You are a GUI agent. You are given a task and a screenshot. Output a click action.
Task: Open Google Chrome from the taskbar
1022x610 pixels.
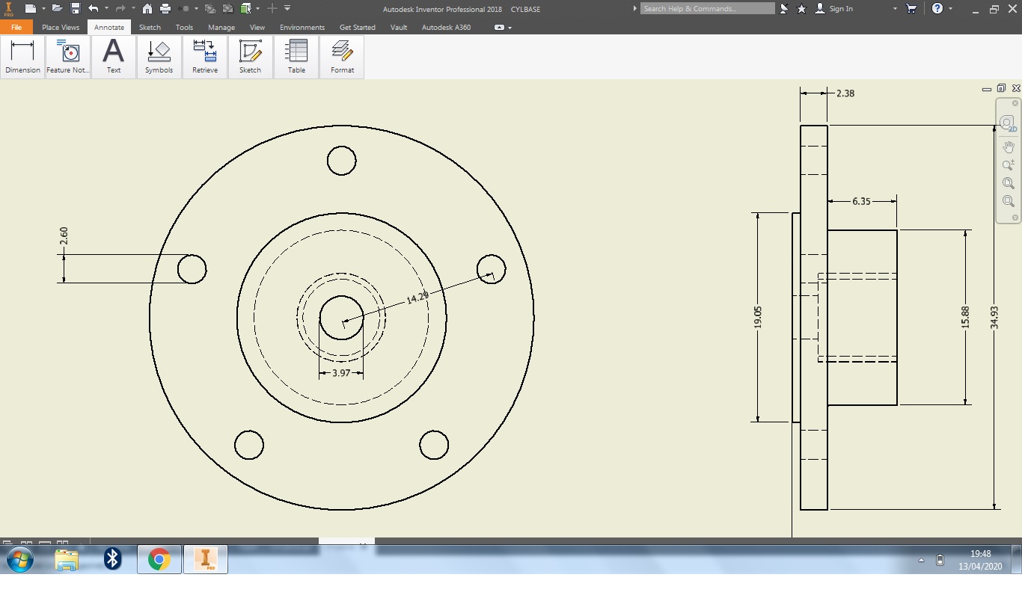coord(159,559)
